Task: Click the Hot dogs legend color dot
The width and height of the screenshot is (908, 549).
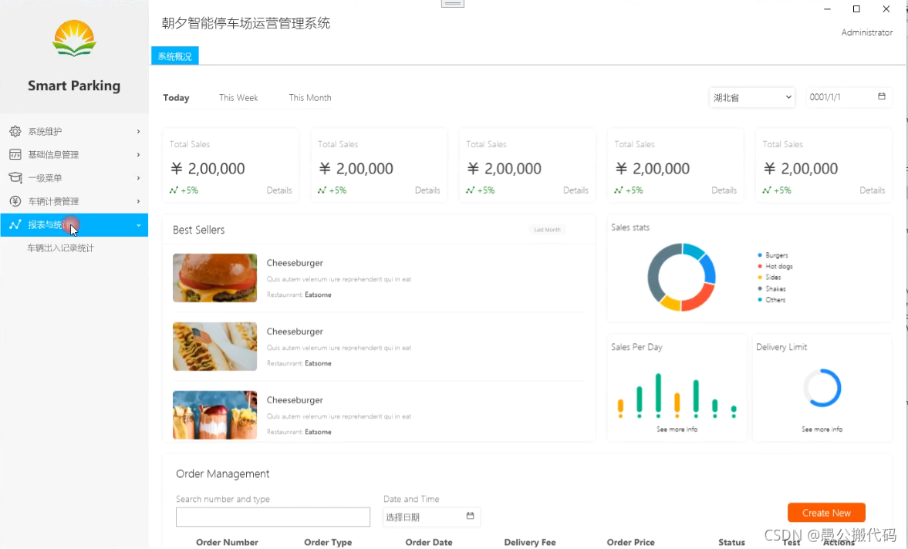Action: tap(760, 266)
